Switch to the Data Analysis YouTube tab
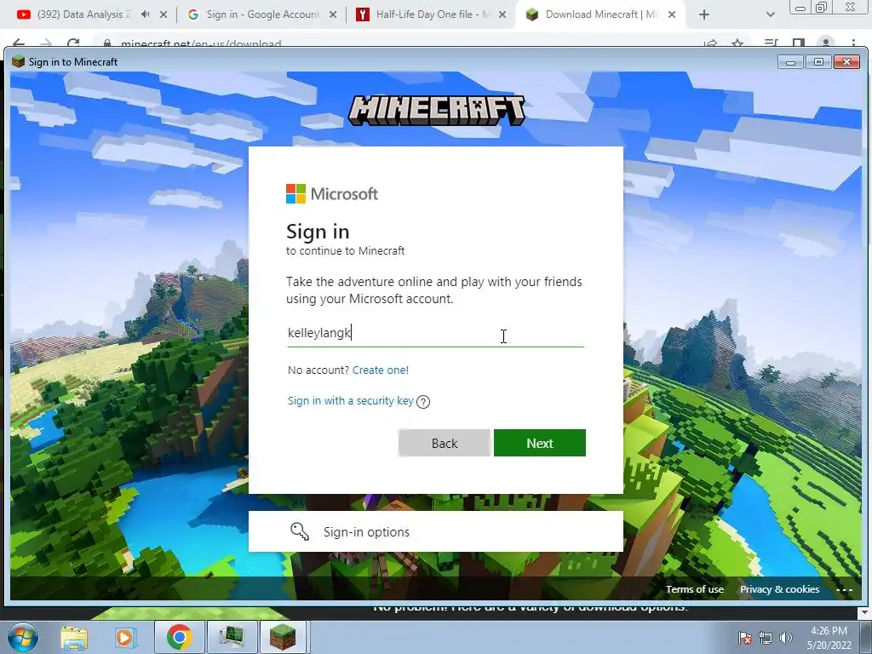Screen dimensions: 872x654 (83, 14)
